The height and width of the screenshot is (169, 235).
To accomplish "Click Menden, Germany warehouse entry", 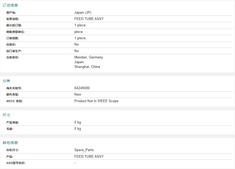I will tap(89, 57).
